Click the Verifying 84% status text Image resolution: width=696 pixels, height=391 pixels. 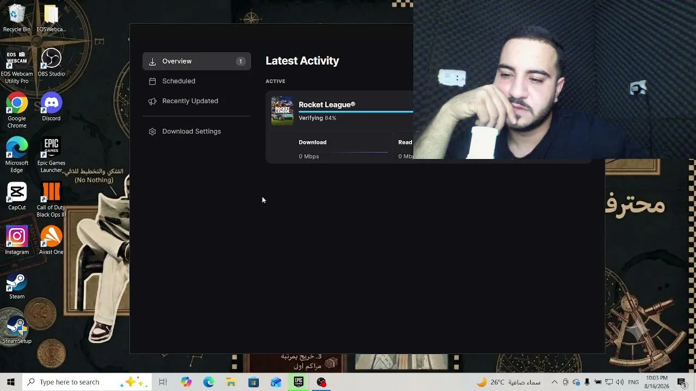(317, 118)
